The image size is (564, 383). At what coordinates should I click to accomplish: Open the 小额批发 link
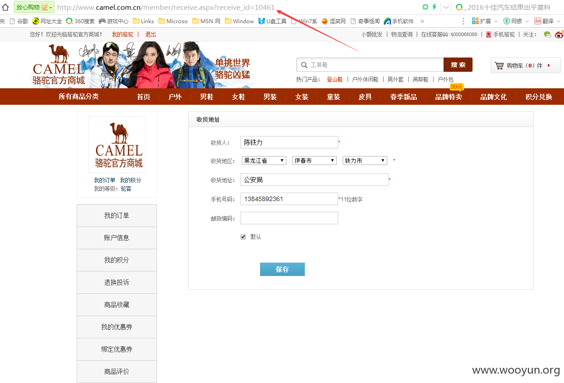tap(372, 34)
